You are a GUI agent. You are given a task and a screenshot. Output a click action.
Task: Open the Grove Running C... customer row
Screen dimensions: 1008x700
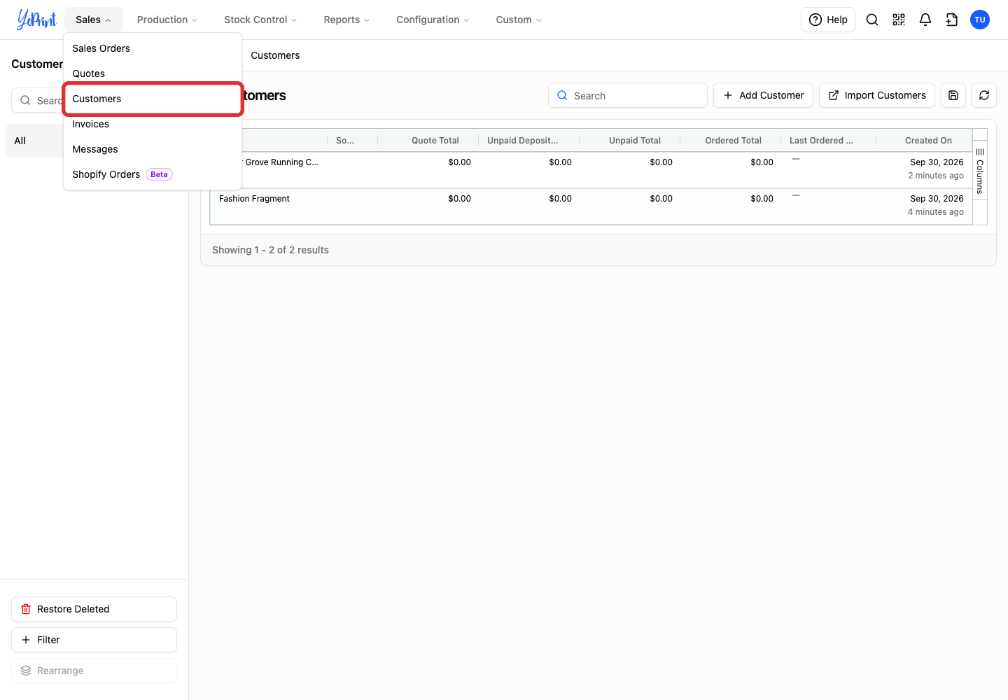tap(591, 170)
